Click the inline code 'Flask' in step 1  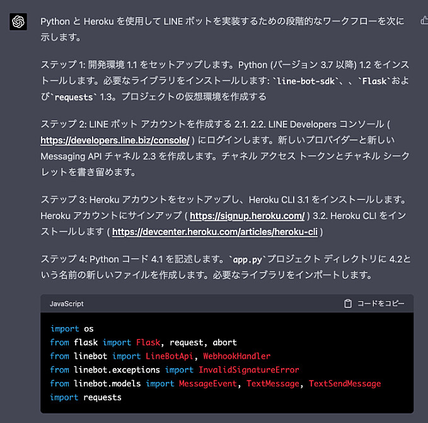pyautogui.click(x=374, y=81)
